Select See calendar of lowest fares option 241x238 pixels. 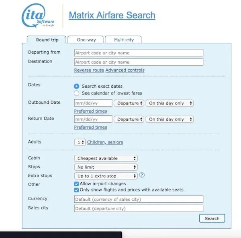[77, 93]
